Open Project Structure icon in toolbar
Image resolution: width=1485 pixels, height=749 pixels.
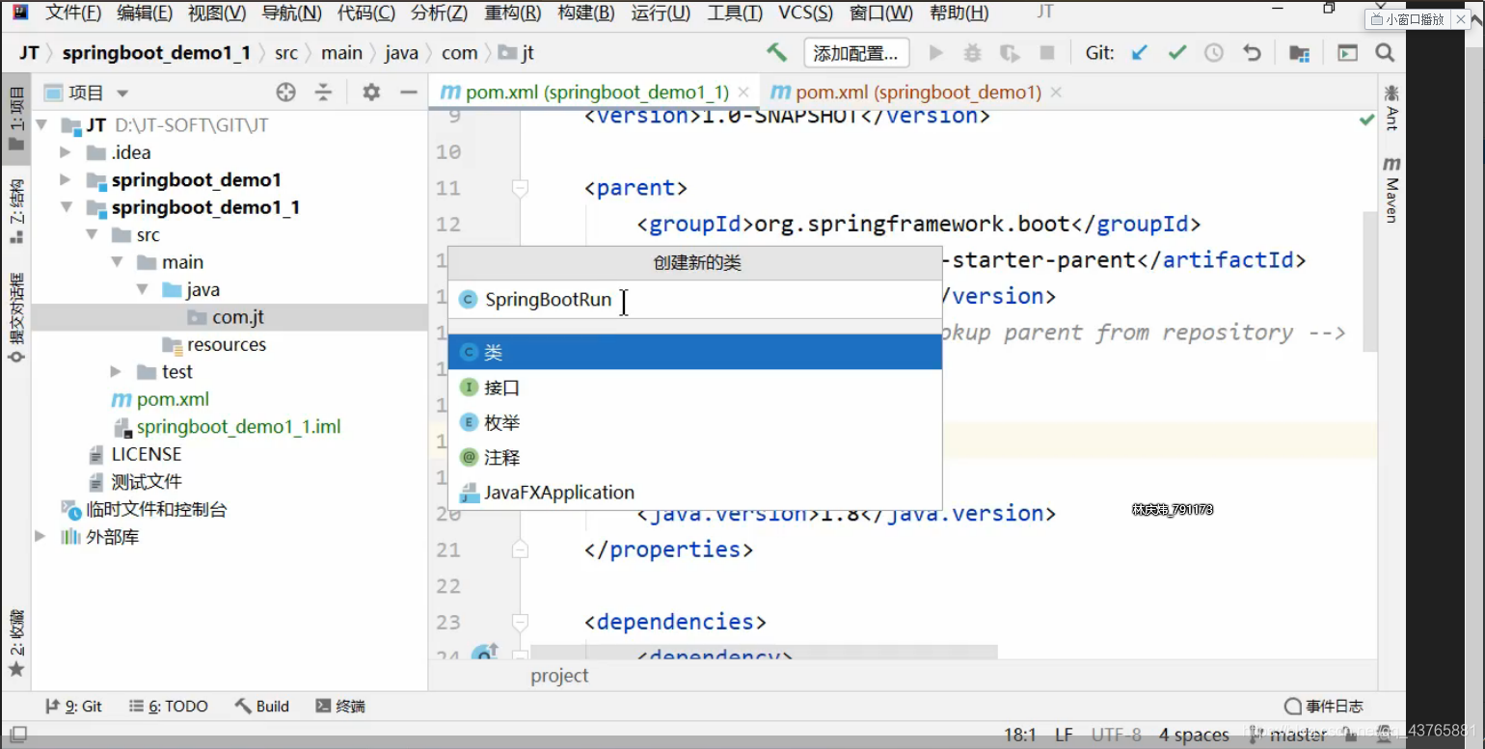coord(1299,53)
